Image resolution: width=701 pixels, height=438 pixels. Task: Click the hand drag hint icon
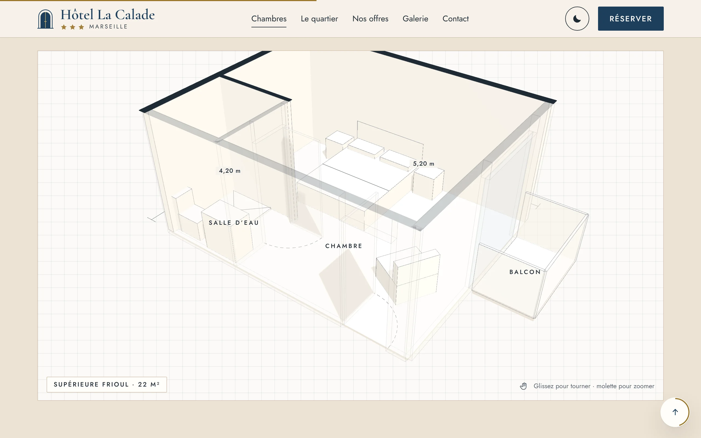pos(523,386)
